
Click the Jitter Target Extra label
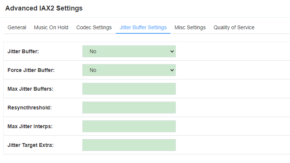click(31, 145)
